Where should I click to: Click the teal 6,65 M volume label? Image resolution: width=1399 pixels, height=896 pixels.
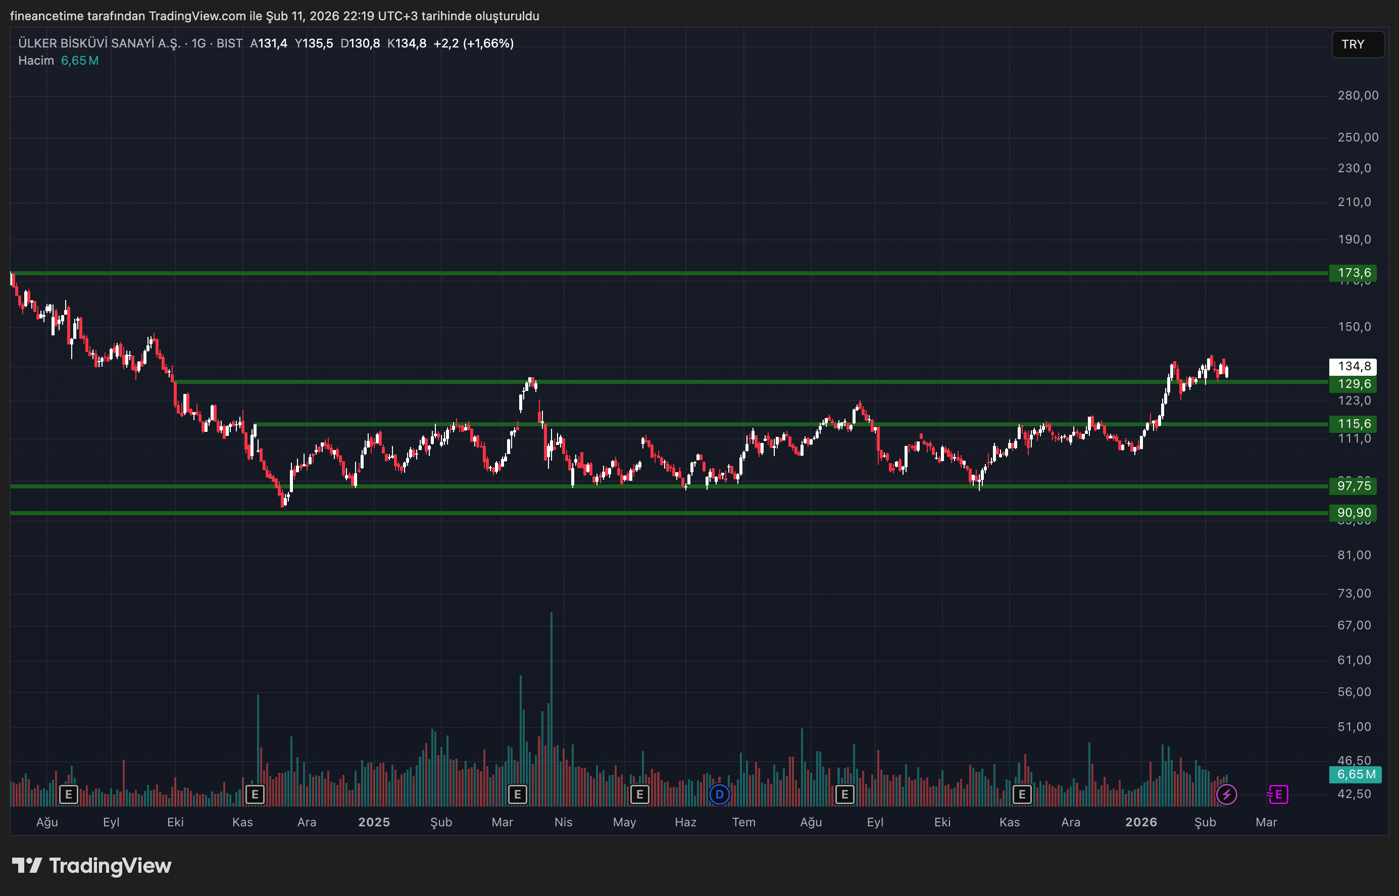pos(1356,774)
